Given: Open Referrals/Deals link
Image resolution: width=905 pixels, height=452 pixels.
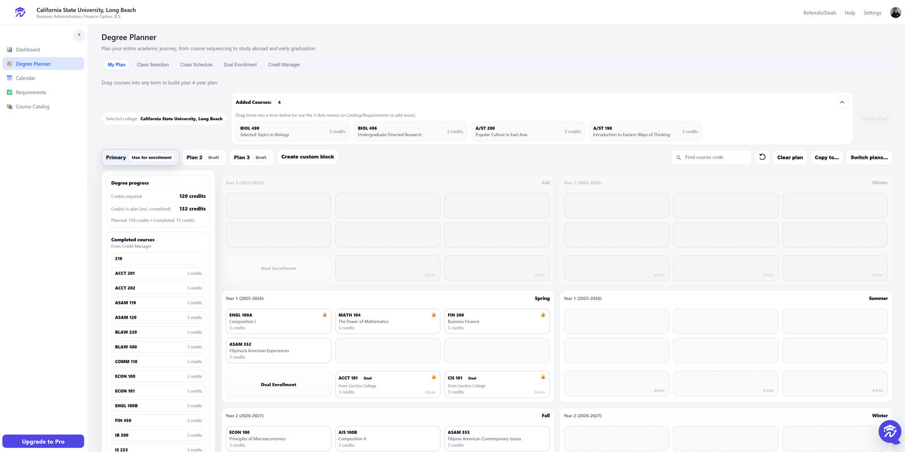Looking at the screenshot, I should (x=820, y=13).
